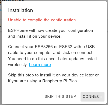This screenshot has width=108, height=105.
Task: Open the Learn more link
Action: point(40,65)
